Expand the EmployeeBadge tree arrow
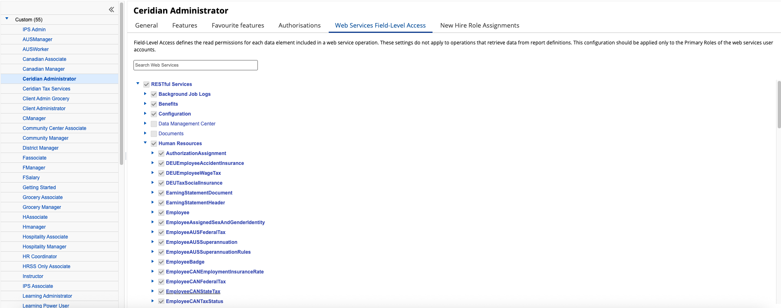781x308 pixels. coord(152,262)
